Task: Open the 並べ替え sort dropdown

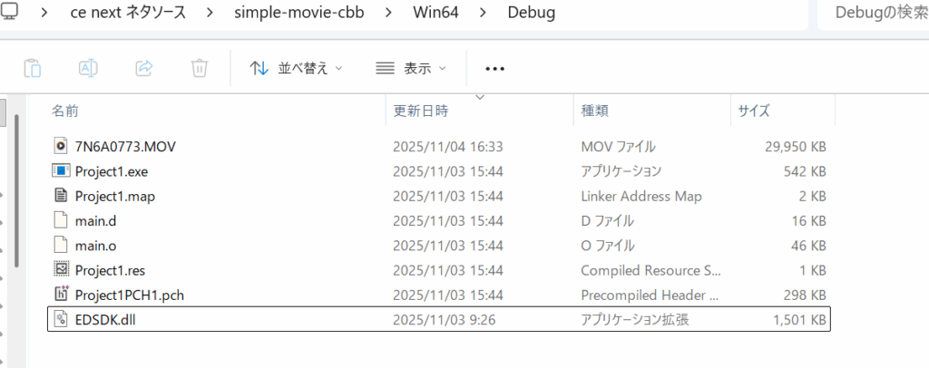Action: 297,68
